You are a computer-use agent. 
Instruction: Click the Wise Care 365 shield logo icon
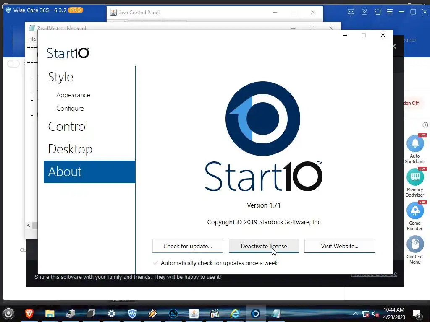coord(8,10)
